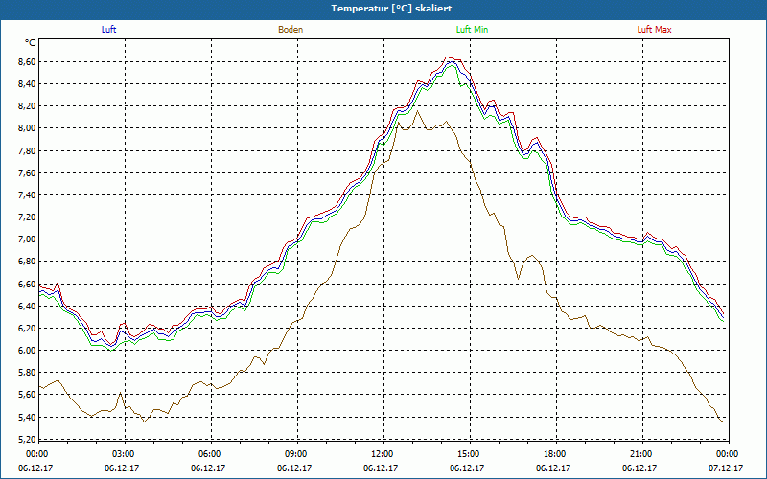Click the 6,80 y-axis value

click(x=27, y=262)
